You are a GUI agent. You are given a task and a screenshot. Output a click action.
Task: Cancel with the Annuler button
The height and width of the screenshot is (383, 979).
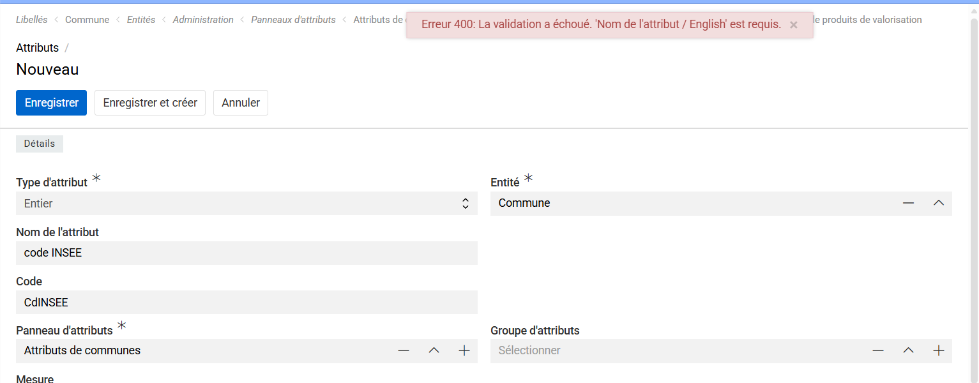(x=241, y=103)
